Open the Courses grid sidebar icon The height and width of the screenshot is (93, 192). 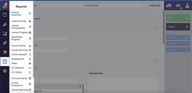click(x=5, y=34)
